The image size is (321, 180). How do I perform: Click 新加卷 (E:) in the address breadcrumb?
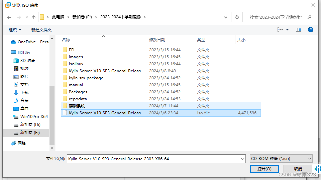click(x=82, y=17)
